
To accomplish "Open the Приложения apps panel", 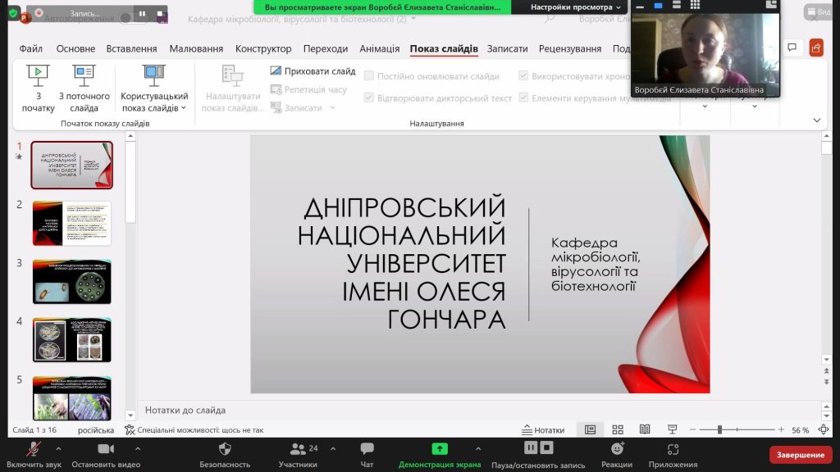I will point(673,455).
